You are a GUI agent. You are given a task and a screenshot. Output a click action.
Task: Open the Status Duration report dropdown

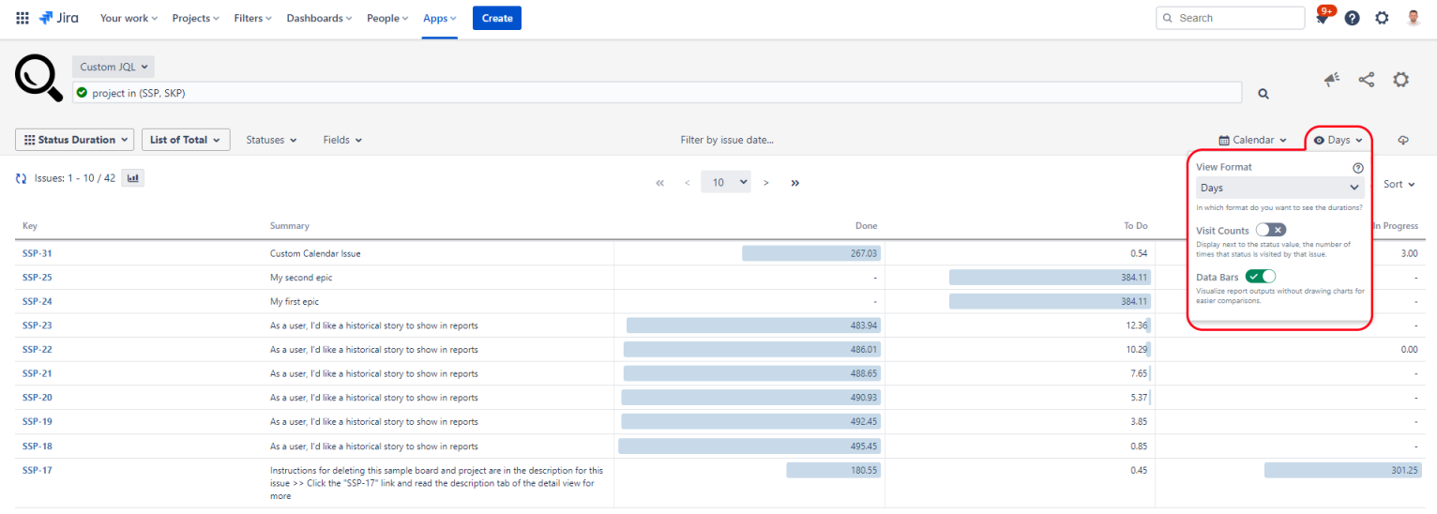(75, 140)
